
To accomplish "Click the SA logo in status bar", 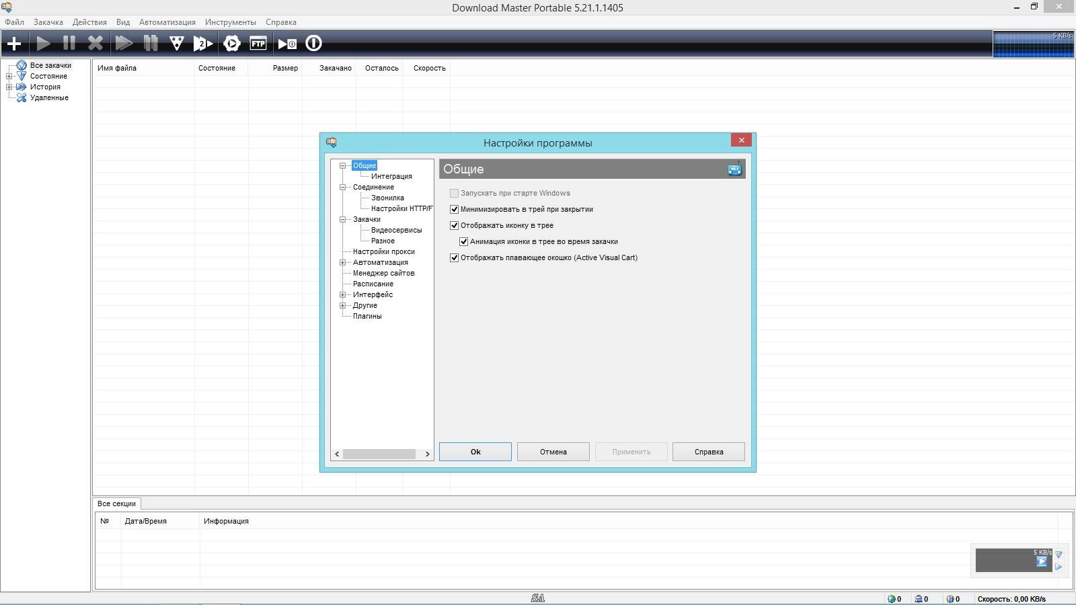I will click(x=537, y=598).
